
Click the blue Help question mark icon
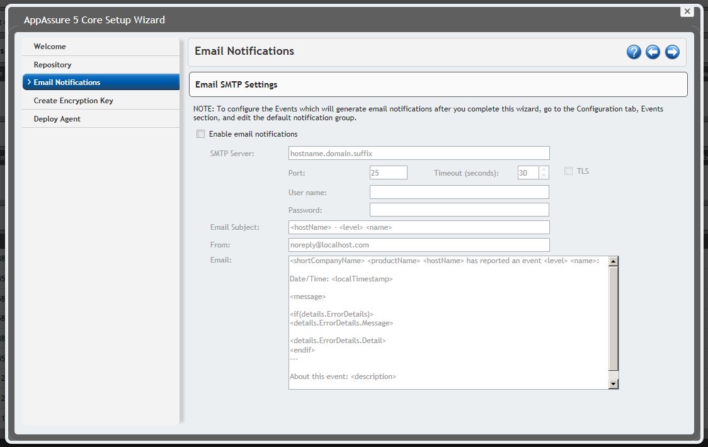tap(634, 52)
